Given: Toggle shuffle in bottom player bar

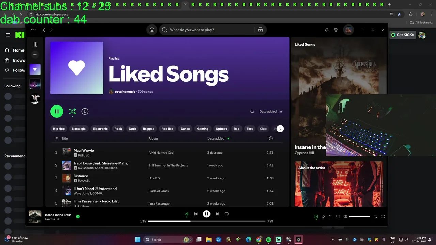Looking at the screenshot, I should click(186, 214).
